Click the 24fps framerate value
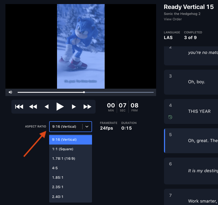 106,128
